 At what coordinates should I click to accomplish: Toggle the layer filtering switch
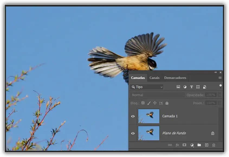[x=221, y=86]
